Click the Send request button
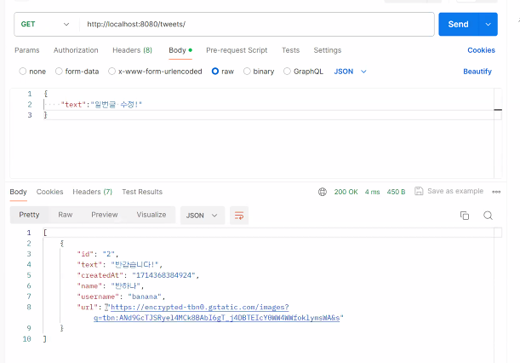 [459, 24]
